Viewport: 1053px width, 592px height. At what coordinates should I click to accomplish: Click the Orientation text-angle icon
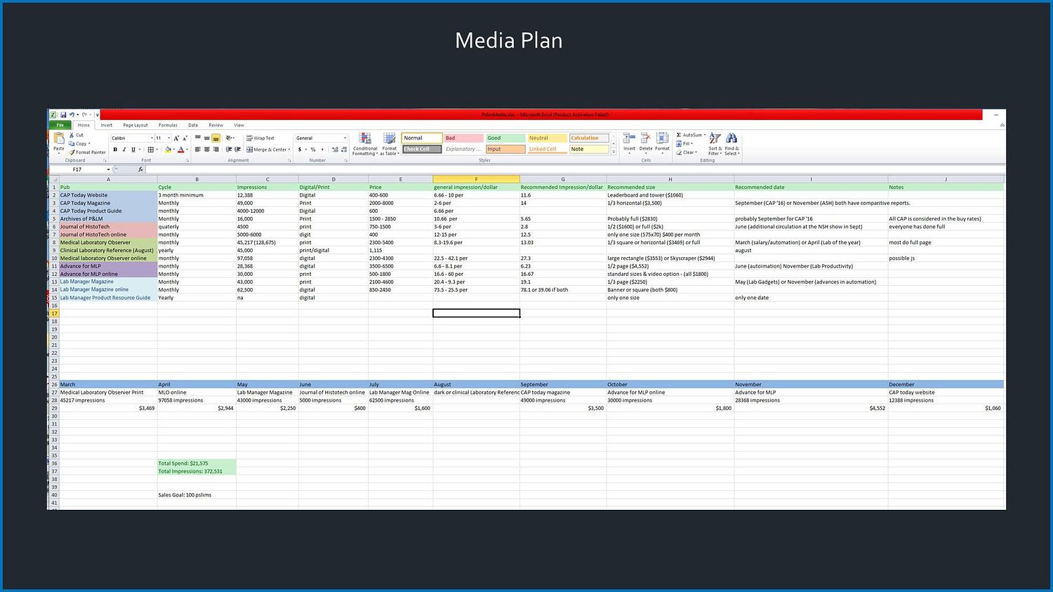229,138
